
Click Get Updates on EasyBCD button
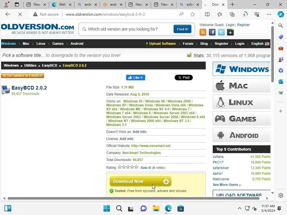22,76
